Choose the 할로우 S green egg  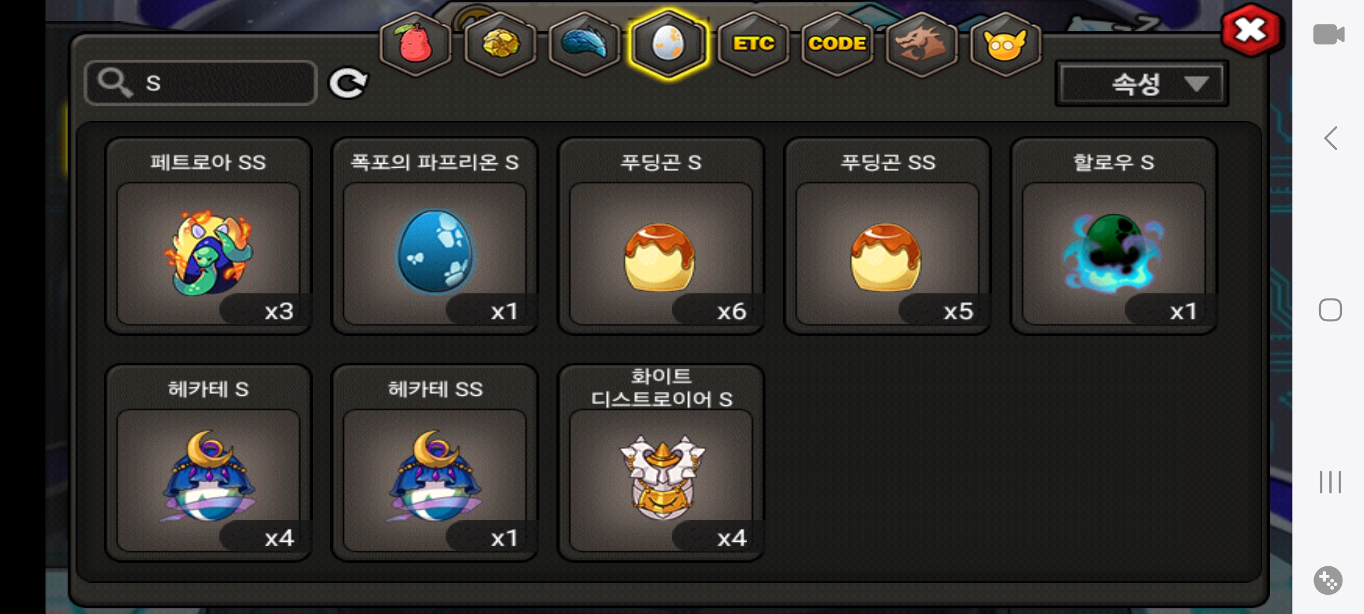(x=1113, y=236)
